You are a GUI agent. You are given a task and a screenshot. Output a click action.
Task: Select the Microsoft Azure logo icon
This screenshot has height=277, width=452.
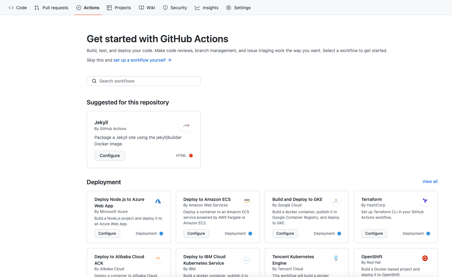[x=158, y=201]
